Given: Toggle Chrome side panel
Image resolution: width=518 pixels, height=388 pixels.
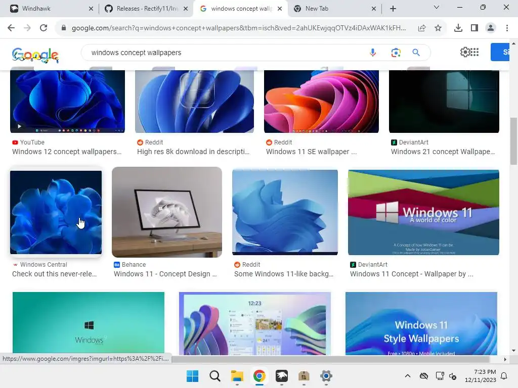Looking at the screenshot, I should pyautogui.click(x=474, y=28).
